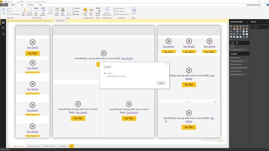The image size is (269, 151).
Task: Click the Fields pane Search box
Action: tap(259, 27)
